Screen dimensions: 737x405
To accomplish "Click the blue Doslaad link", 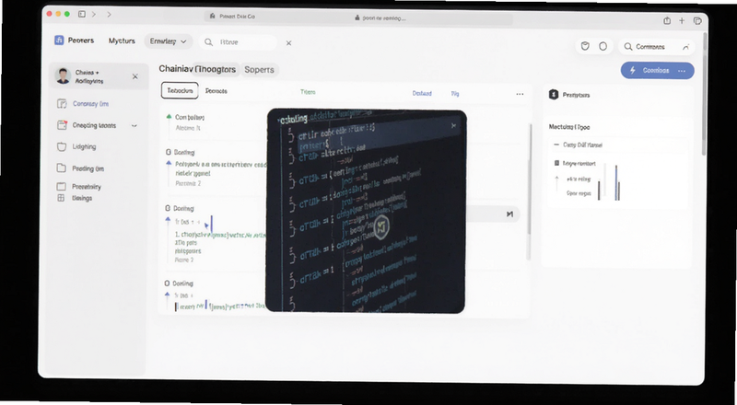I will click(422, 94).
